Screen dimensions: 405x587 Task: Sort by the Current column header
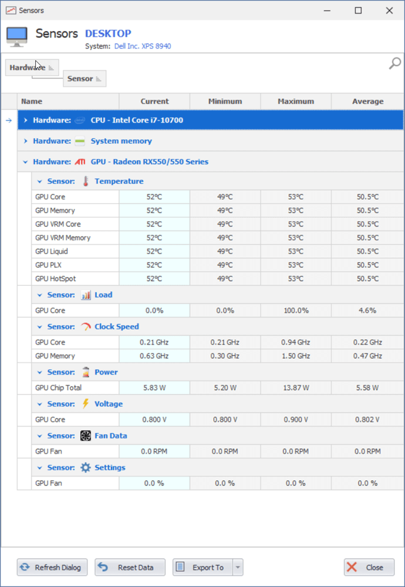(x=154, y=102)
